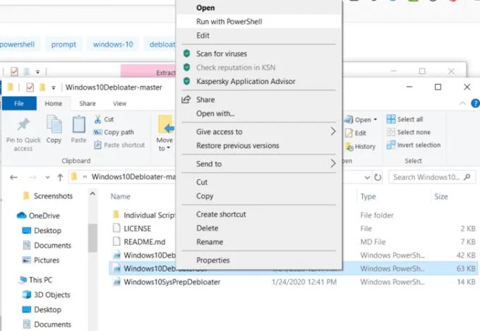
Task: Select Open in the context menu
Action: click(259, 8)
